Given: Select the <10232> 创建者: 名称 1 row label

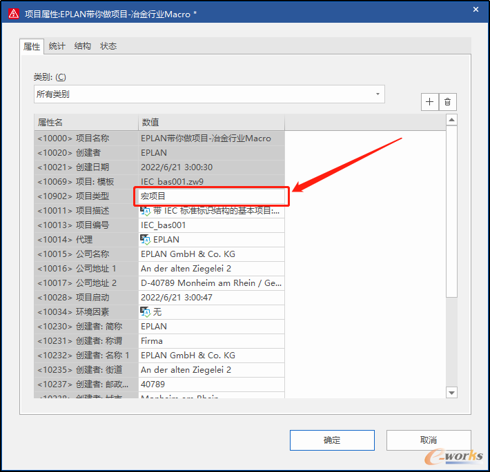Looking at the screenshot, I should tap(86, 356).
